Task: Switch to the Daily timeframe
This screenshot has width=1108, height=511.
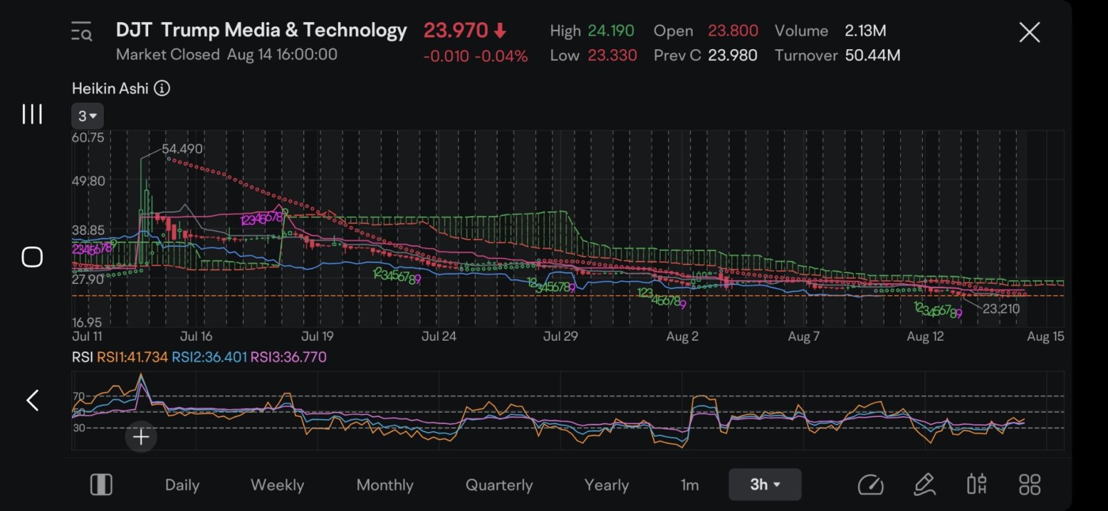Action: point(182,485)
